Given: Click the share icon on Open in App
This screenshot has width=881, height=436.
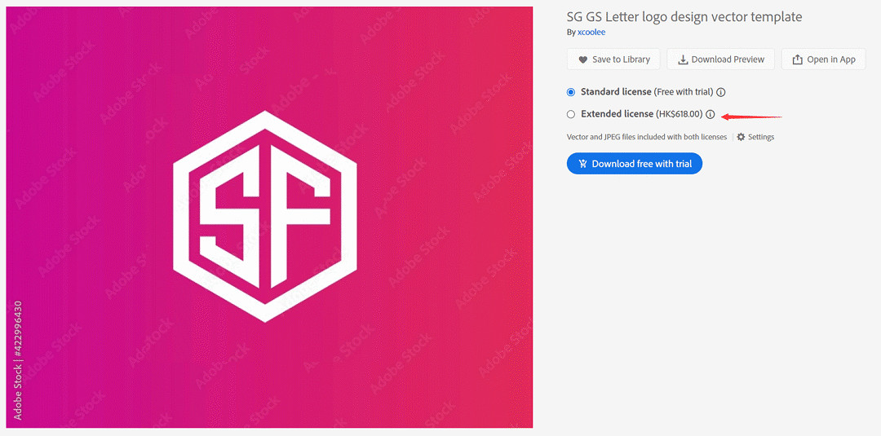Looking at the screenshot, I should [797, 59].
